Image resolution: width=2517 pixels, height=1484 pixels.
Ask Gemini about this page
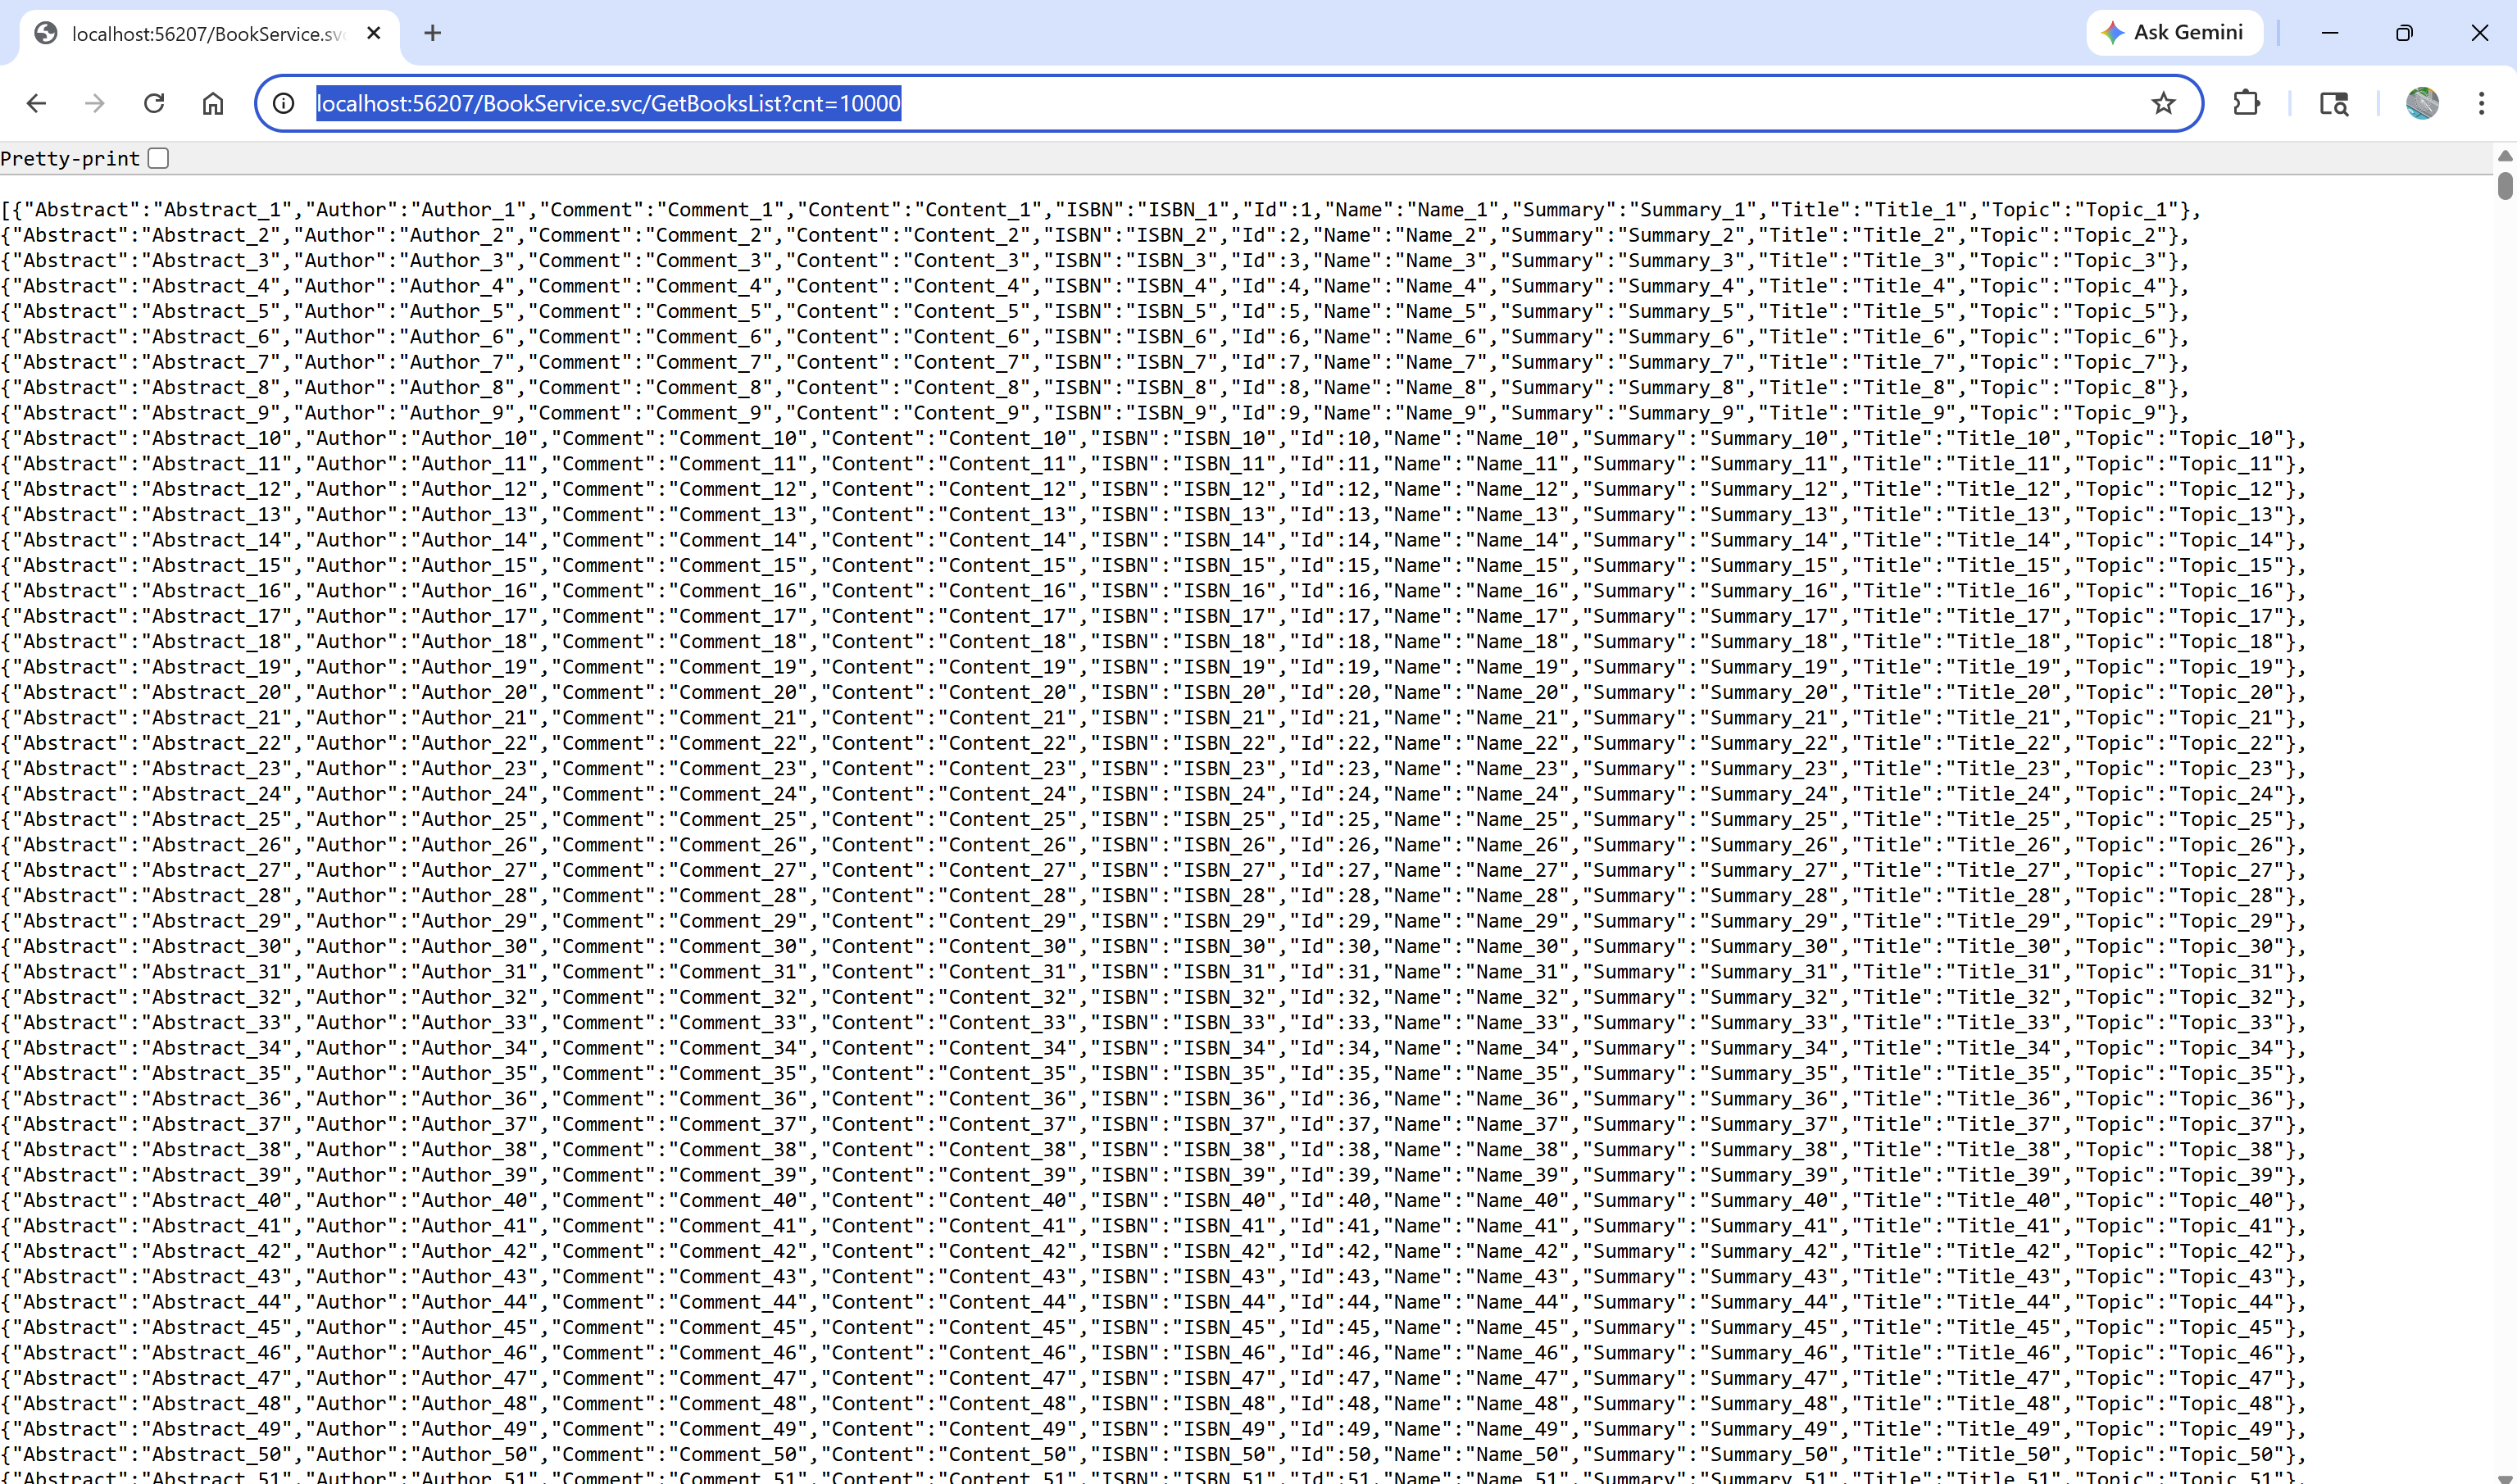(x=2173, y=32)
